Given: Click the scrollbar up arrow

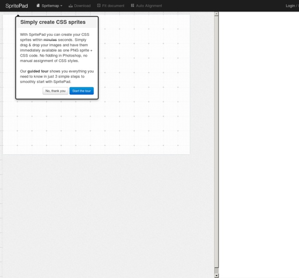Looking at the screenshot, I should pos(216,14).
